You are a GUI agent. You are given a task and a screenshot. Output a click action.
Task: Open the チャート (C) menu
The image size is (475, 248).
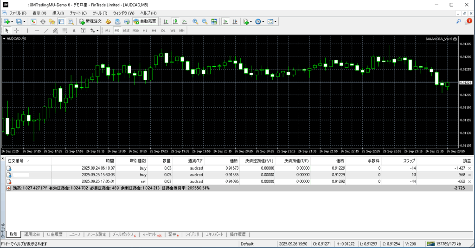coord(78,13)
